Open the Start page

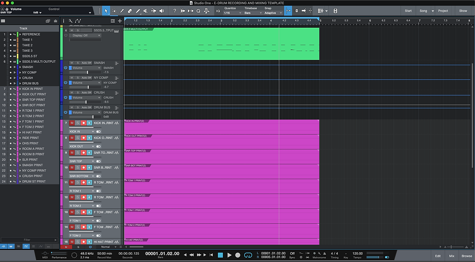tap(408, 11)
